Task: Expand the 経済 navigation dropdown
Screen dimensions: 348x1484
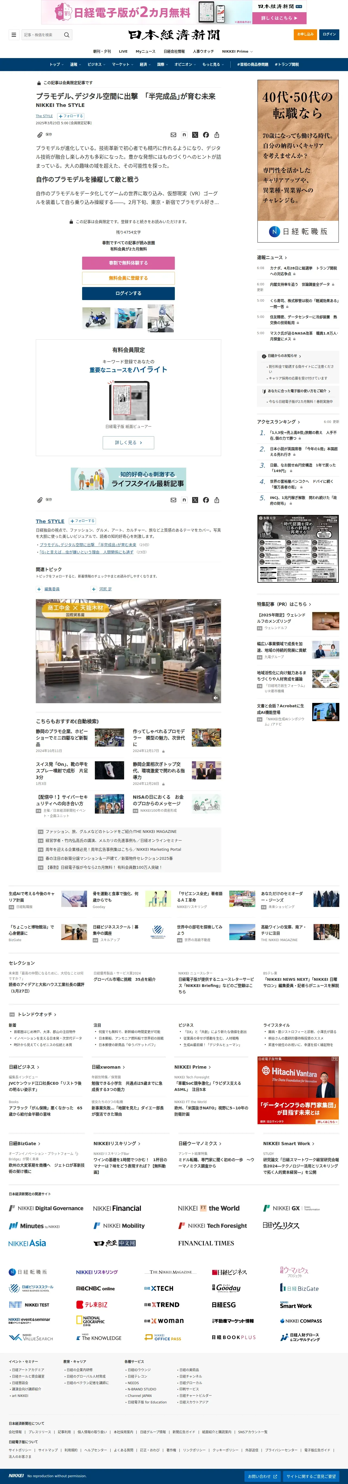Action: coord(146,65)
